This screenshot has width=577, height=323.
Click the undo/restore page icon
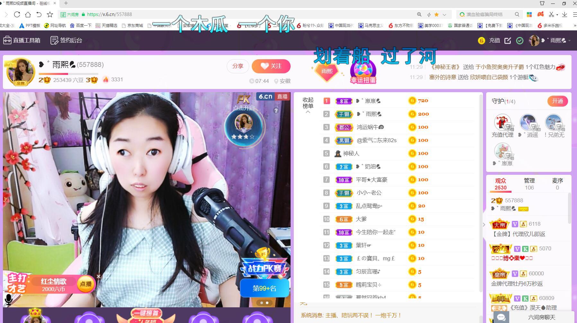pyautogui.click(x=39, y=14)
